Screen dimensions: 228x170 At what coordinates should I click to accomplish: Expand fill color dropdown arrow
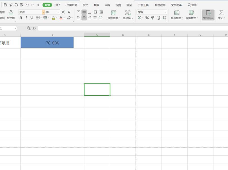tap(57, 18)
